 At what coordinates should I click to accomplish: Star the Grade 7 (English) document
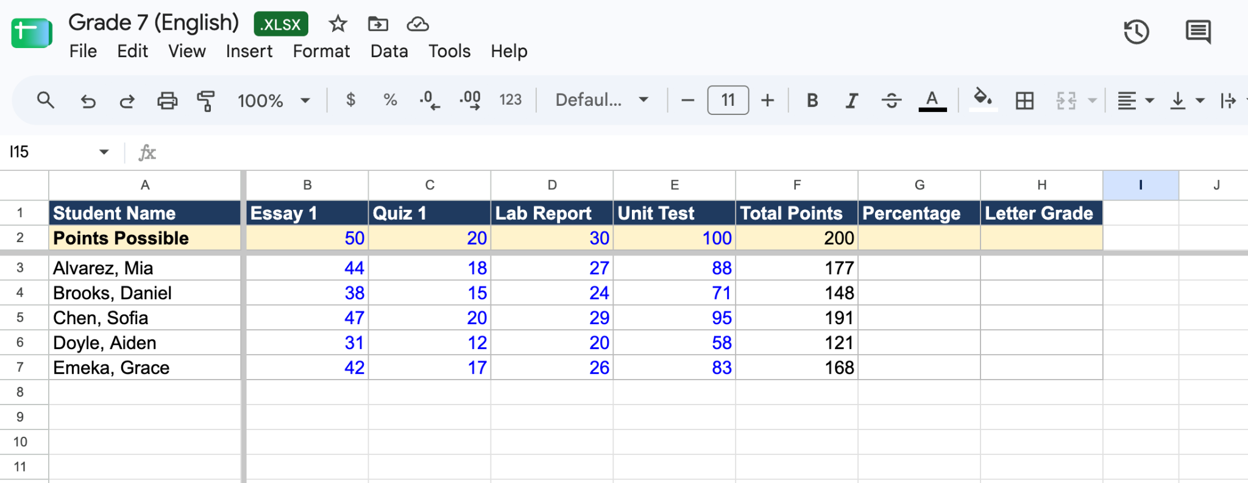[x=338, y=24]
